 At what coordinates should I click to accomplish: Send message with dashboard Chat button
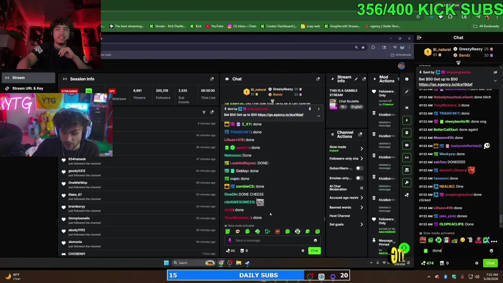coord(314,251)
